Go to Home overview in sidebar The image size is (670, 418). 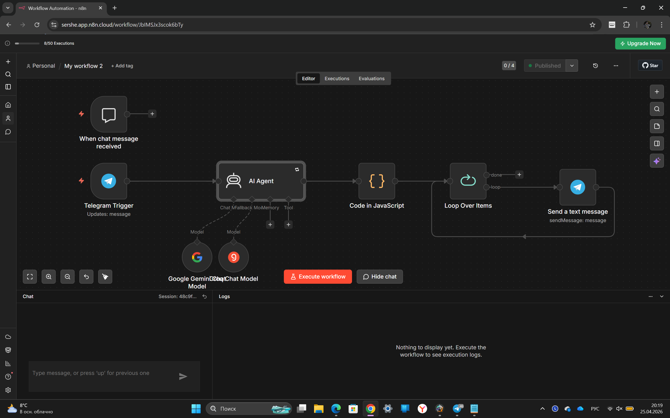click(x=8, y=105)
